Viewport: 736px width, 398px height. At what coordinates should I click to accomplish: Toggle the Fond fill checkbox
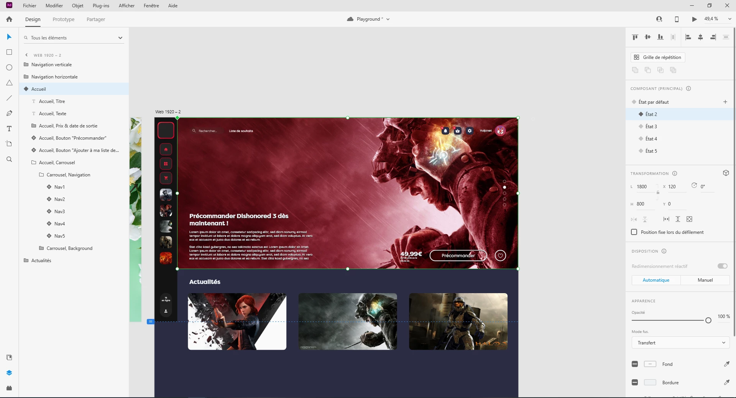point(635,364)
